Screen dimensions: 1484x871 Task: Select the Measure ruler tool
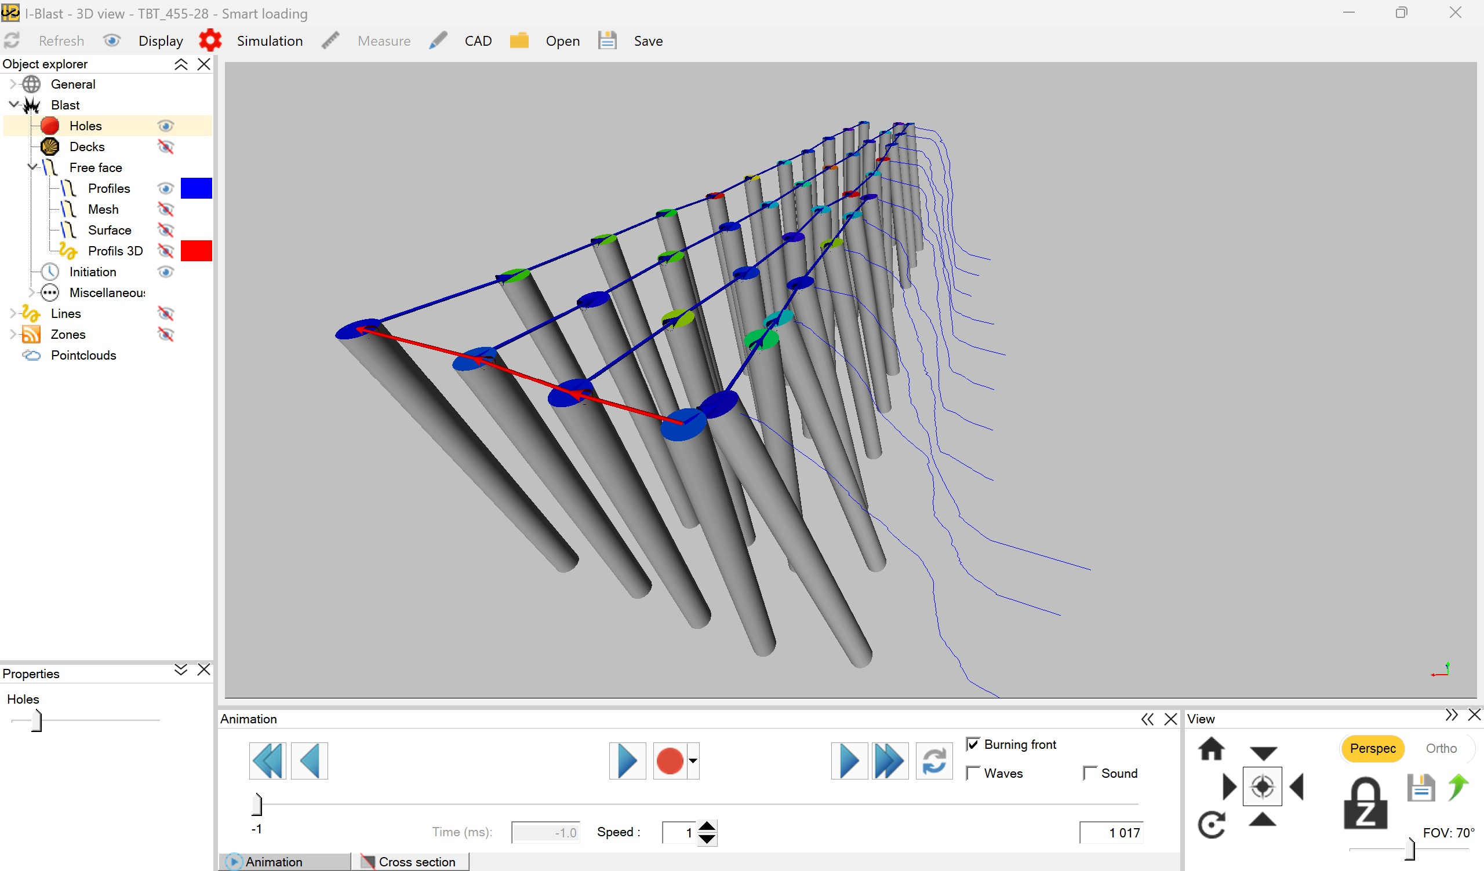330,40
